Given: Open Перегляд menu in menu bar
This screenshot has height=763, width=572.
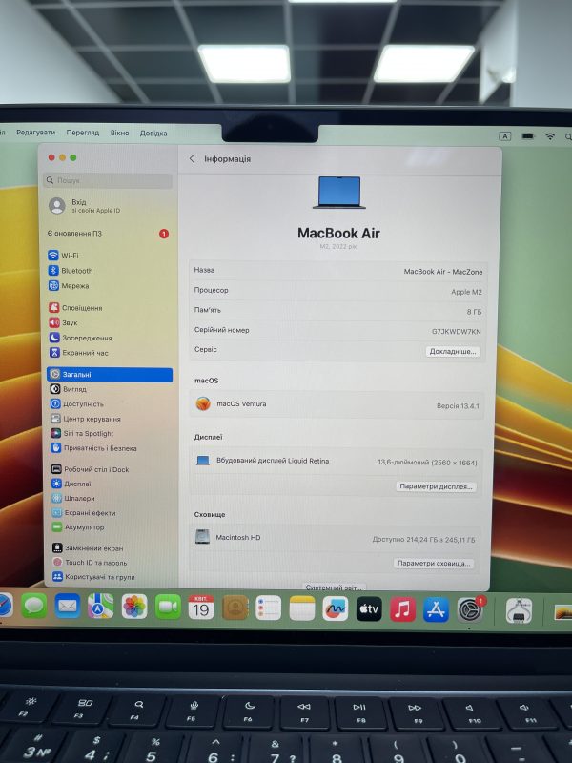Looking at the screenshot, I should point(83,133).
